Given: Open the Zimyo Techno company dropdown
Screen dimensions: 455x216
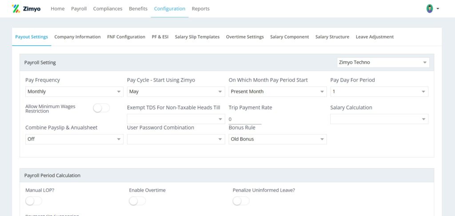Looking at the screenshot, I should click(x=383, y=62).
